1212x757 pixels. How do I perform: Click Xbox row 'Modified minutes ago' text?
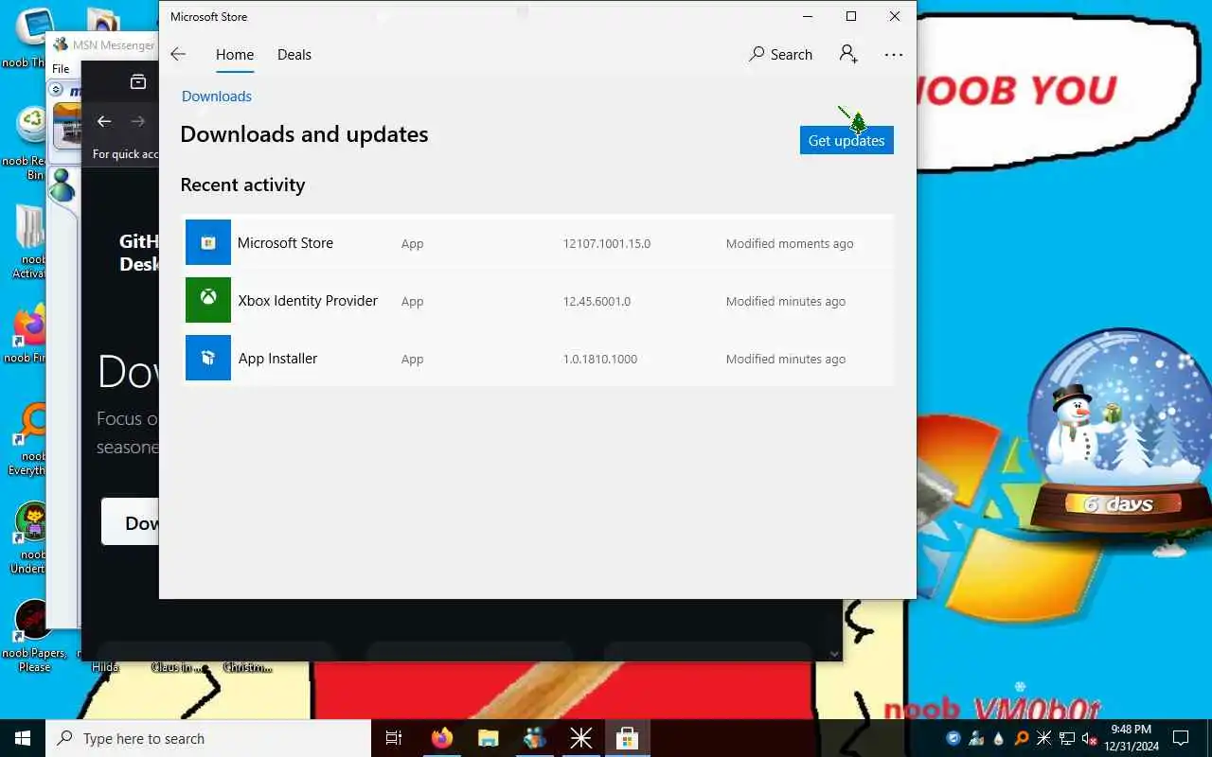point(786,302)
